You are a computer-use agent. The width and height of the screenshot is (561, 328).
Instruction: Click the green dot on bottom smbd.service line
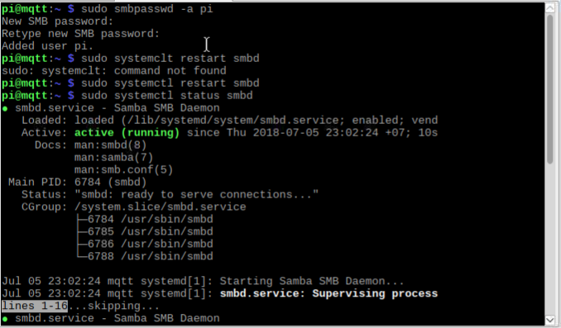tap(5, 318)
